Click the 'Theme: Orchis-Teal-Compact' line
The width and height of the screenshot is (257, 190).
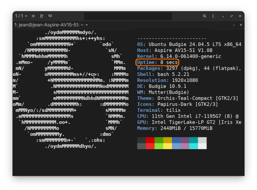(x=188, y=98)
